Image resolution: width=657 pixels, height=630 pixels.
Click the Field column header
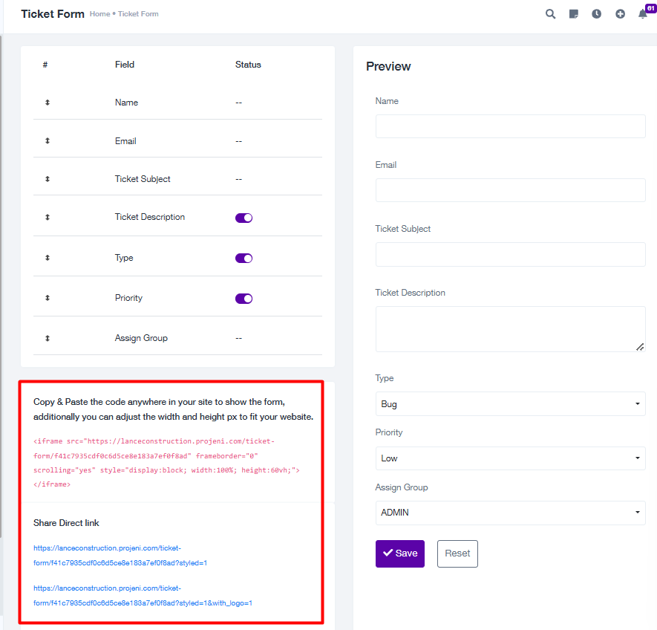click(x=125, y=65)
